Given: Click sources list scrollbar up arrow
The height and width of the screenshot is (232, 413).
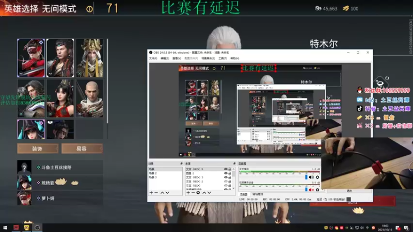Looking at the screenshot, I should pyautogui.click(x=234, y=169).
